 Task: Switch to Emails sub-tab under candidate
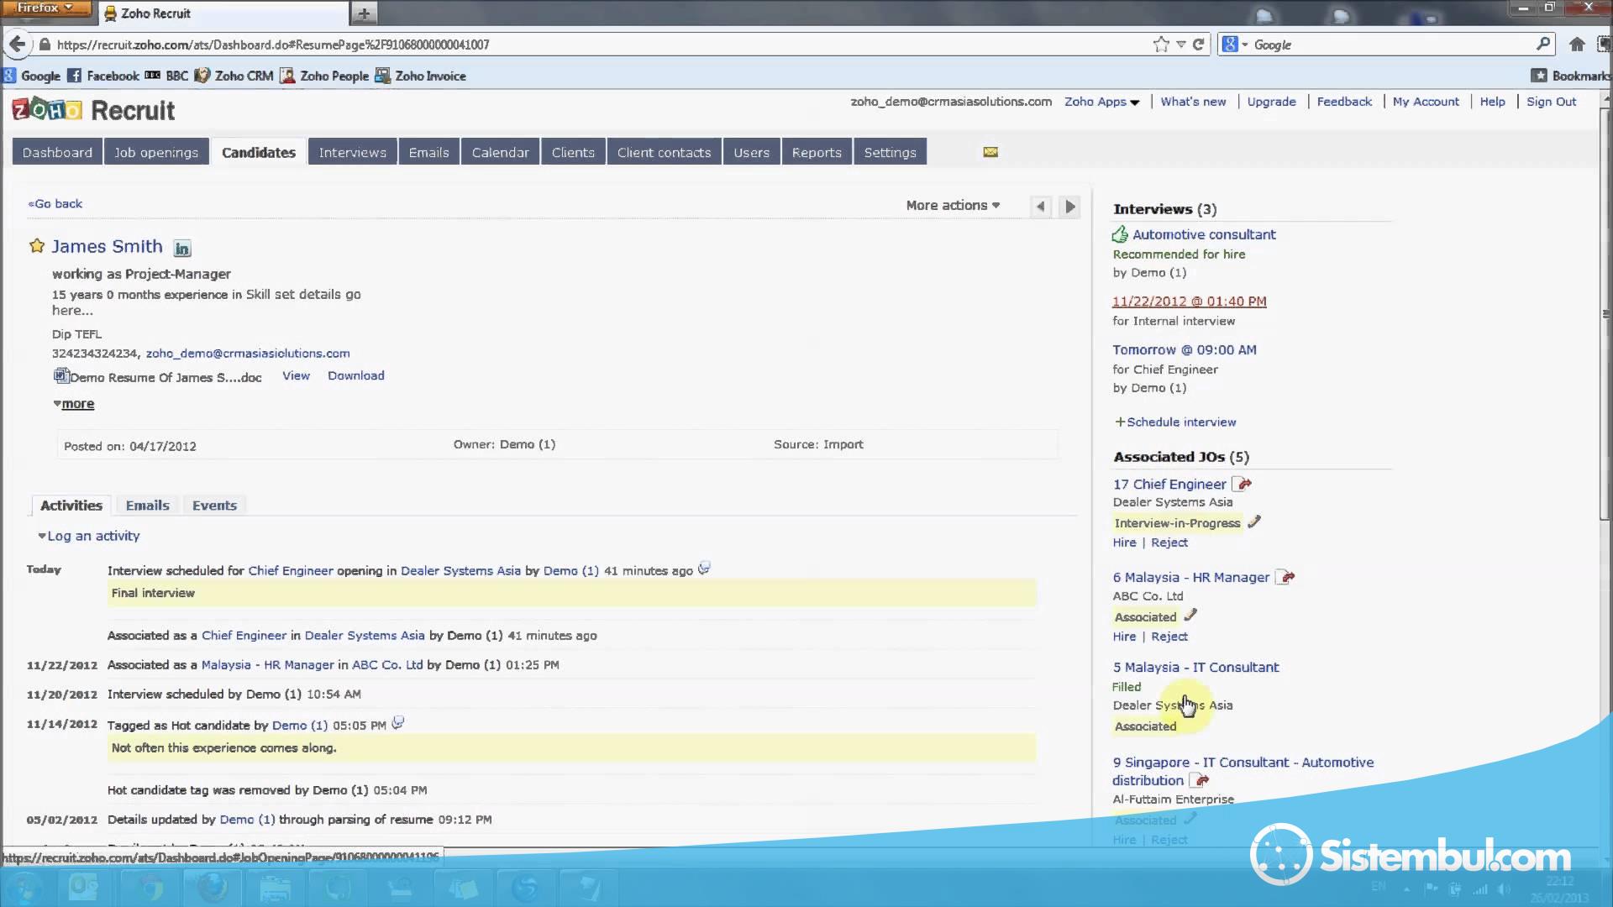pos(148,506)
